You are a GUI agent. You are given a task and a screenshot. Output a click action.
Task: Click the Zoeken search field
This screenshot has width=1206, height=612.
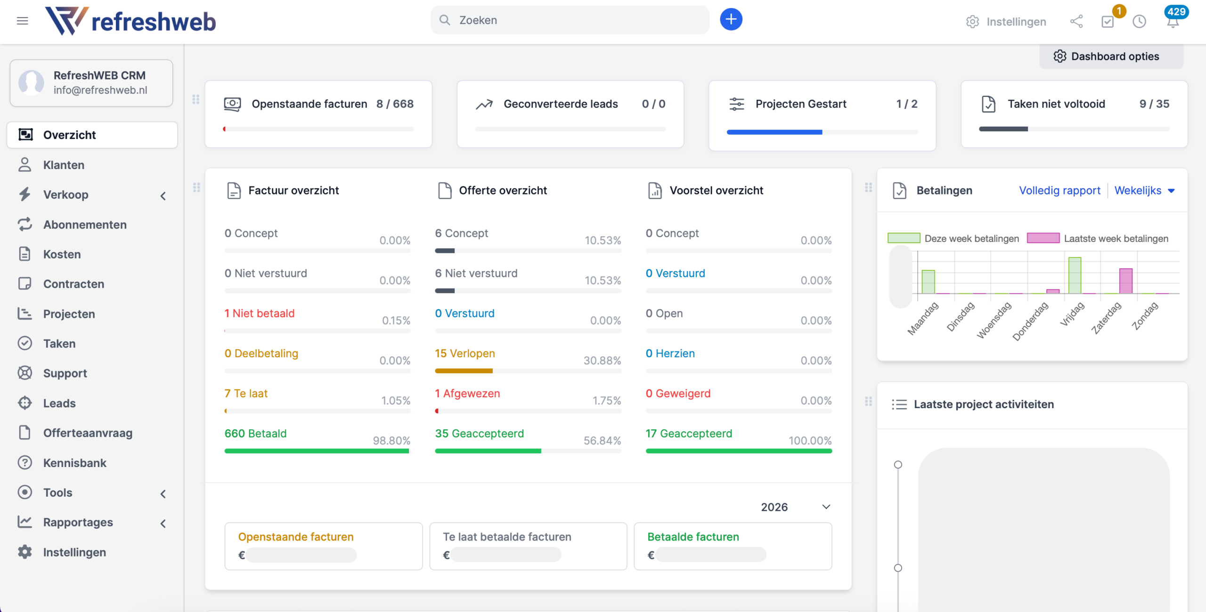pos(570,20)
